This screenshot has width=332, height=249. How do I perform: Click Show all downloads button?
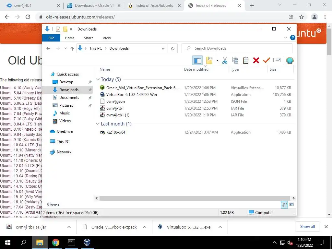(x=307, y=227)
